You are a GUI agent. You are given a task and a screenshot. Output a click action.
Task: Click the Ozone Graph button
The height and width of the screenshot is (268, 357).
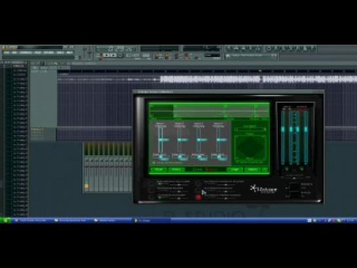tap(235, 170)
